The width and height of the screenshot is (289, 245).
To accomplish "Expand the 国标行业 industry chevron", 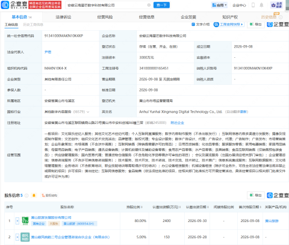I will (x=88, y=112).
